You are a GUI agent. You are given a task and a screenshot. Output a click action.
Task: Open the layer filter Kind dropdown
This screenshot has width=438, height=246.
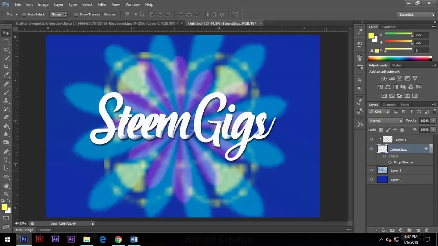379,112
